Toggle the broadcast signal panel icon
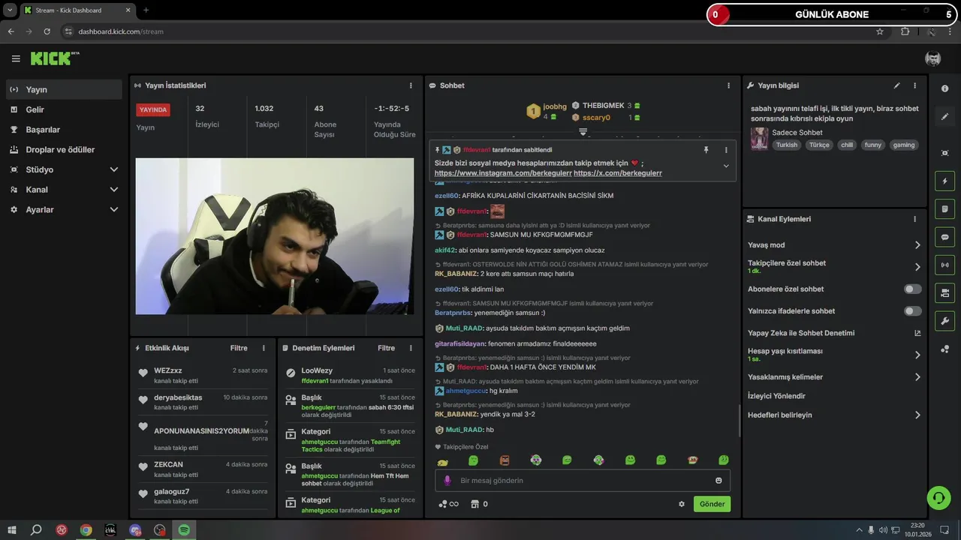The width and height of the screenshot is (961, 540). (944, 265)
